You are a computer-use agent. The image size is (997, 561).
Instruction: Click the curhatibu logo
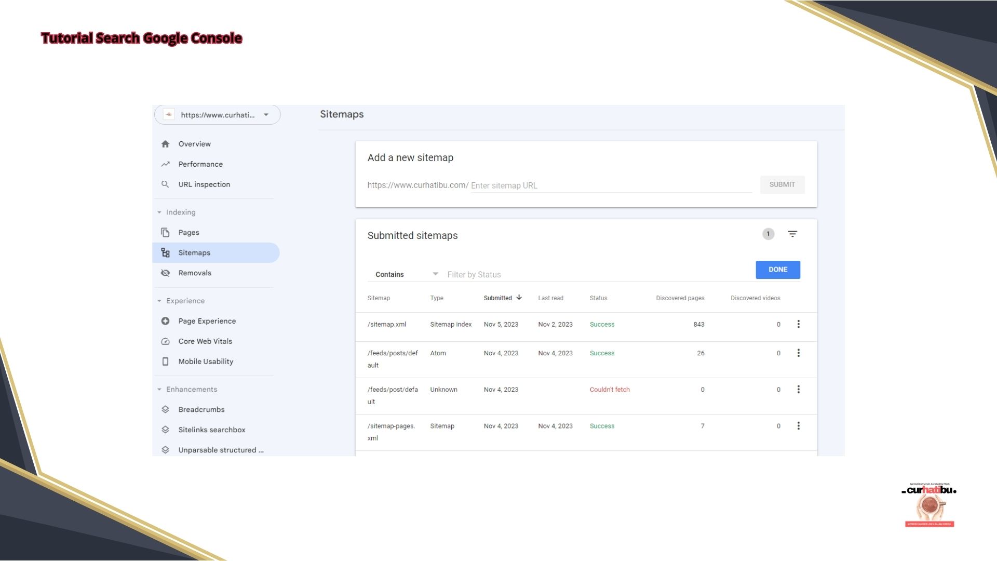point(929,504)
